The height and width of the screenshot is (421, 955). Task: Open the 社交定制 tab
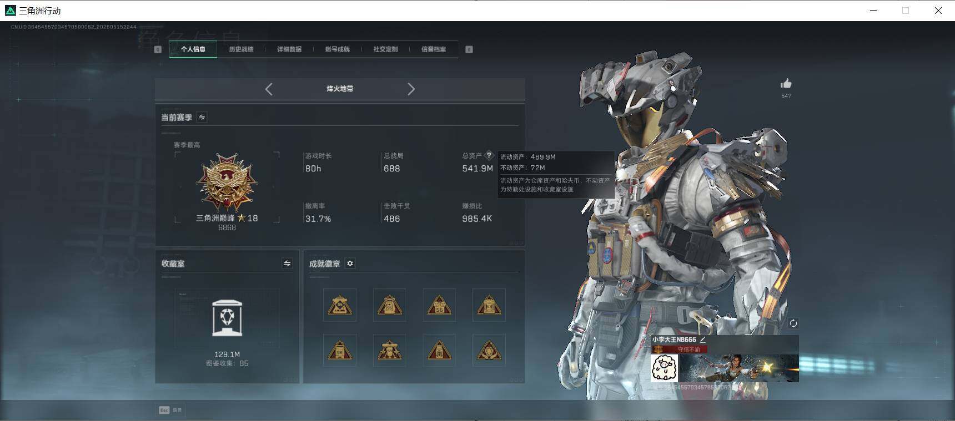click(385, 49)
